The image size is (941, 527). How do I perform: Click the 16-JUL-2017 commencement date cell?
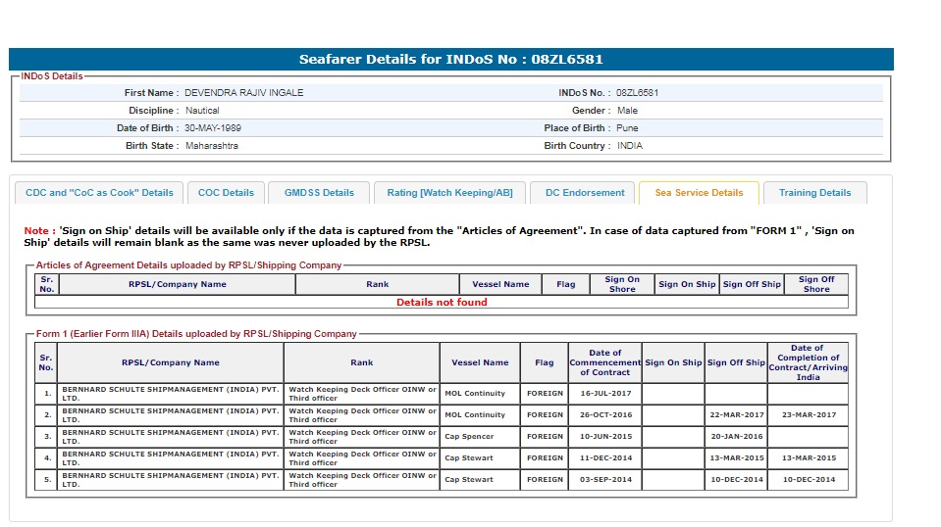[605, 394]
